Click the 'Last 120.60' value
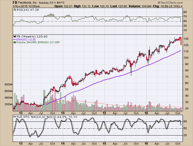The width and height of the screenshot is (193, 146). click(119, 6)
